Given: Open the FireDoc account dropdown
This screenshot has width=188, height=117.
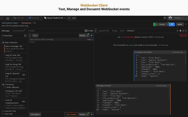Looking at the screenshot, I should click(178, 18).
